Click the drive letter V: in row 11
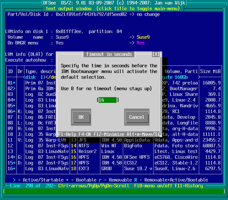228x200 pixels. [20, 140]
